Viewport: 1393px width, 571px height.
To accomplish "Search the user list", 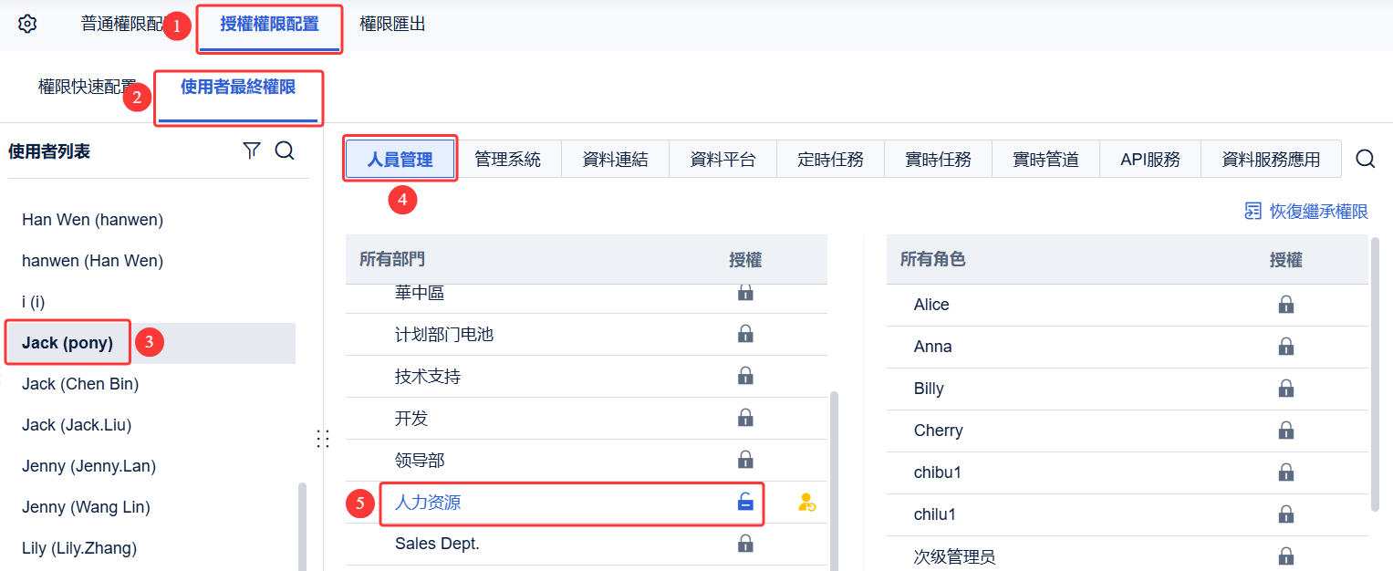I will [285, 151].
